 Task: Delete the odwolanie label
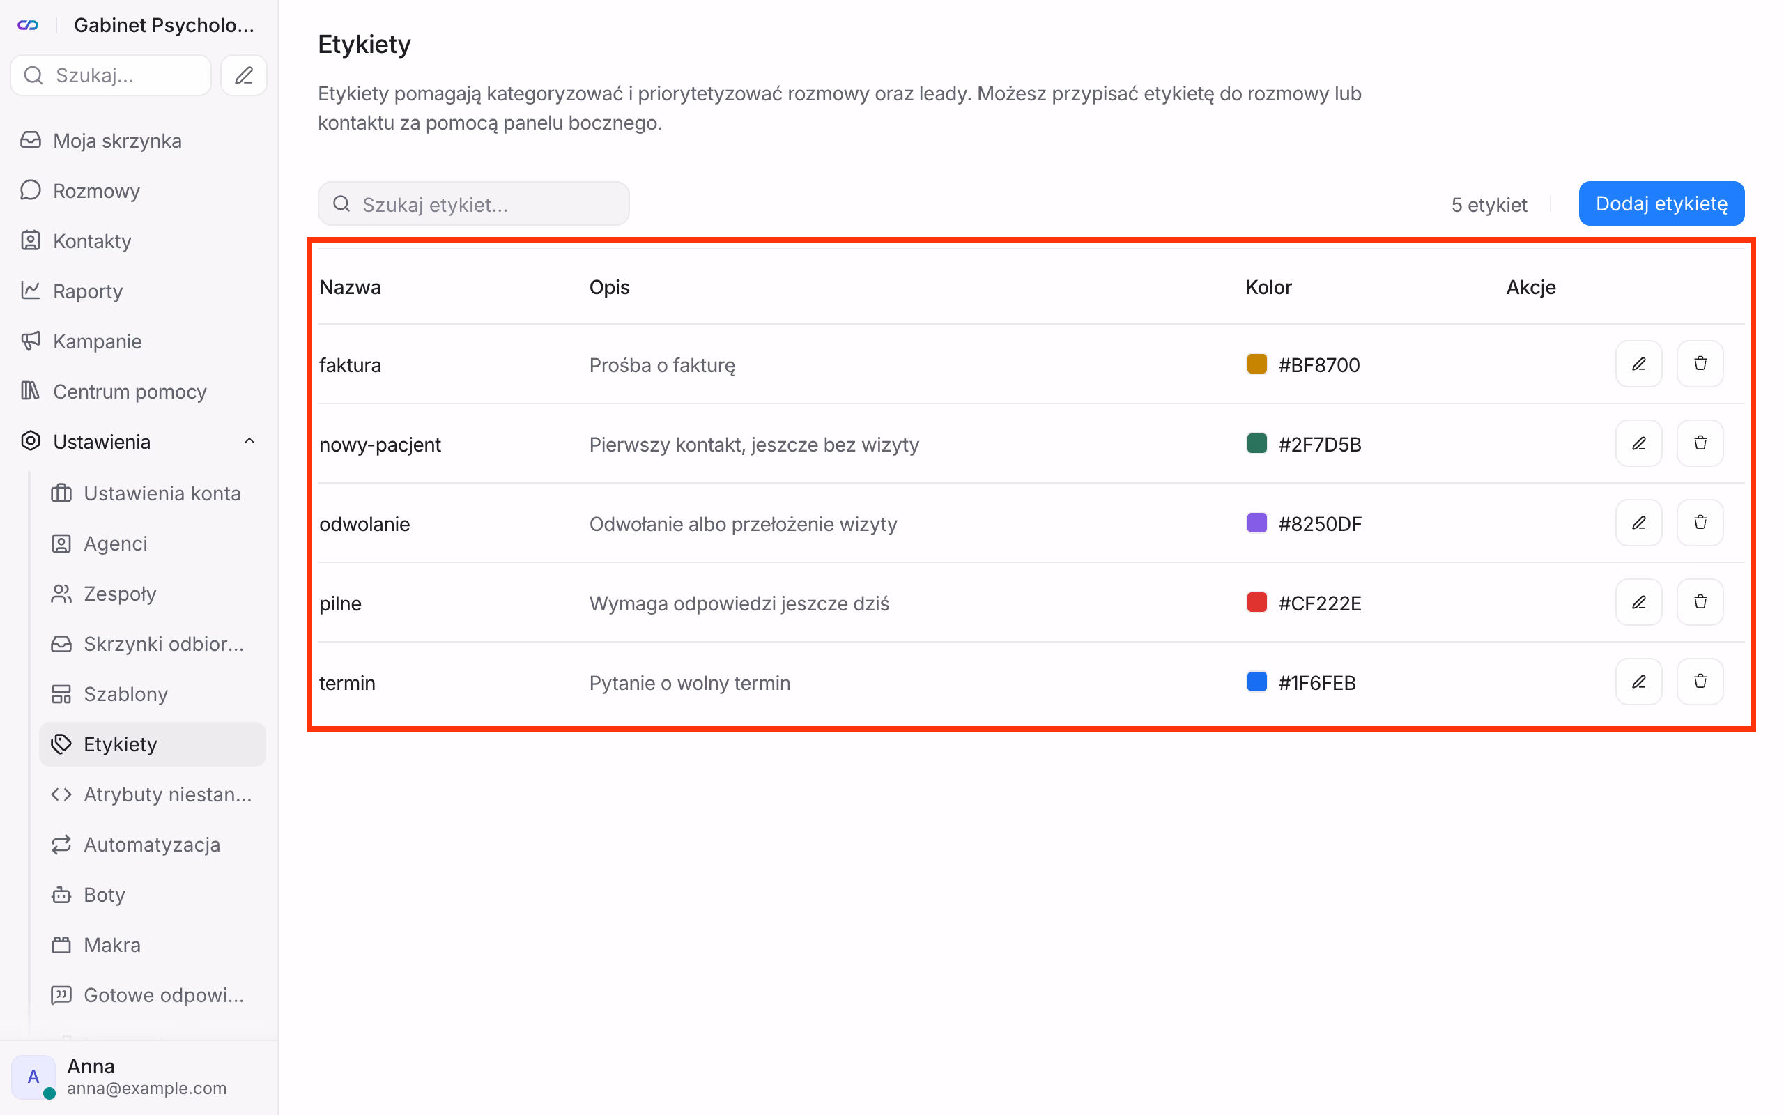[x=1700, y=523]
